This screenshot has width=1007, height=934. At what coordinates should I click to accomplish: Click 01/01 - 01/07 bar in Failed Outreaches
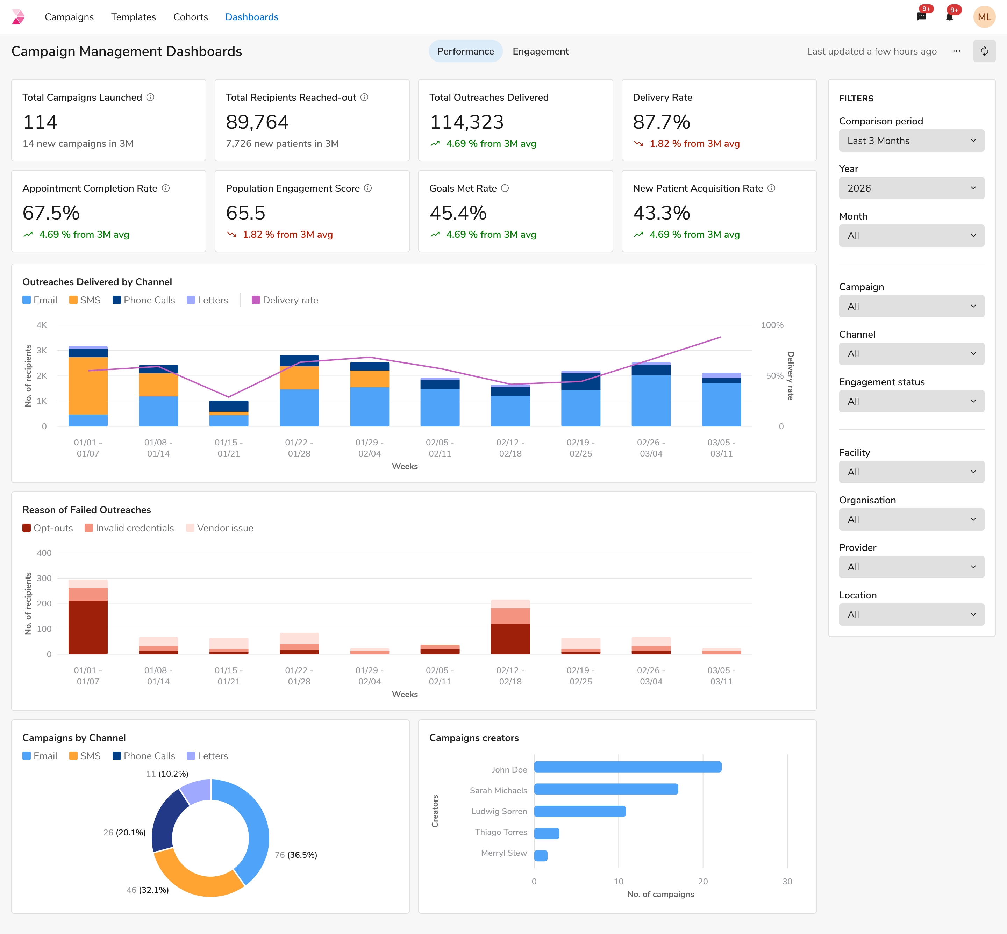click(x=88, y=617)
